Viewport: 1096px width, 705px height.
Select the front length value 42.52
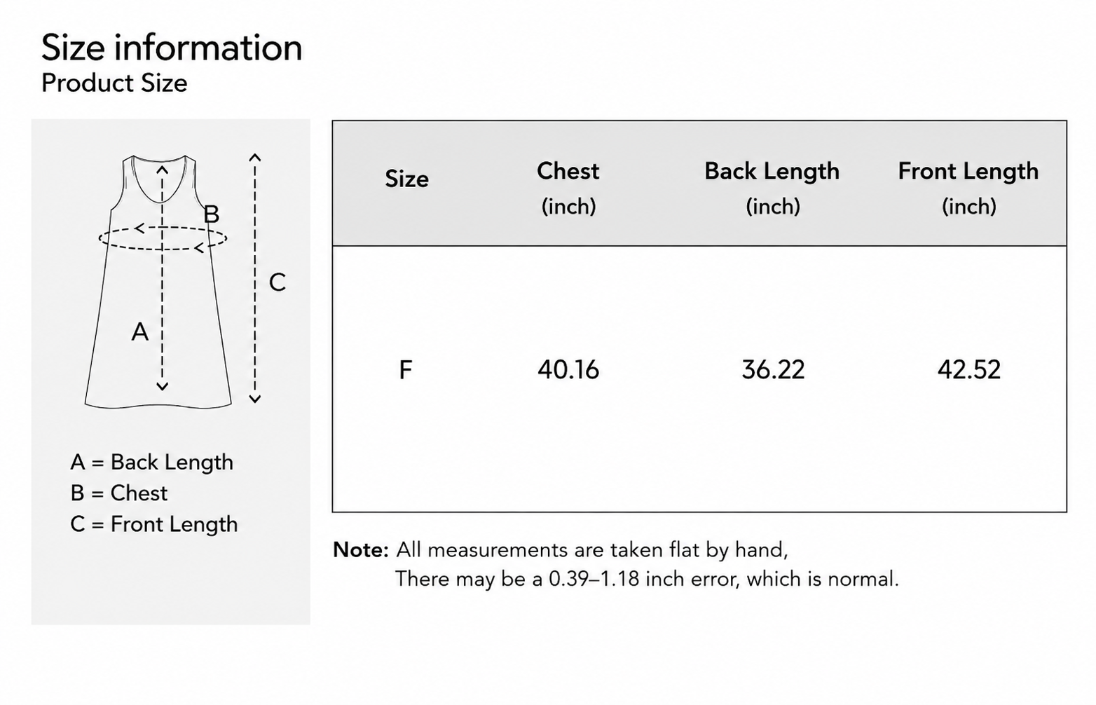[x=969, y=369]
